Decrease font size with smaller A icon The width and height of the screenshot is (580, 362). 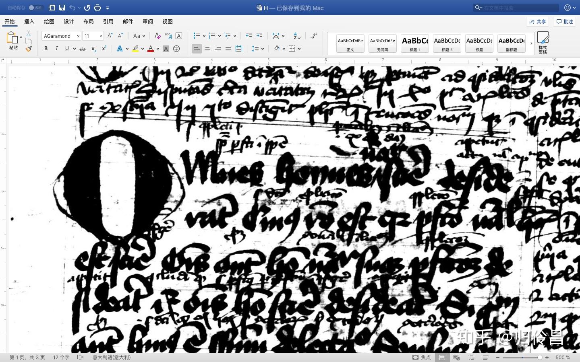[x=120, y=36]
